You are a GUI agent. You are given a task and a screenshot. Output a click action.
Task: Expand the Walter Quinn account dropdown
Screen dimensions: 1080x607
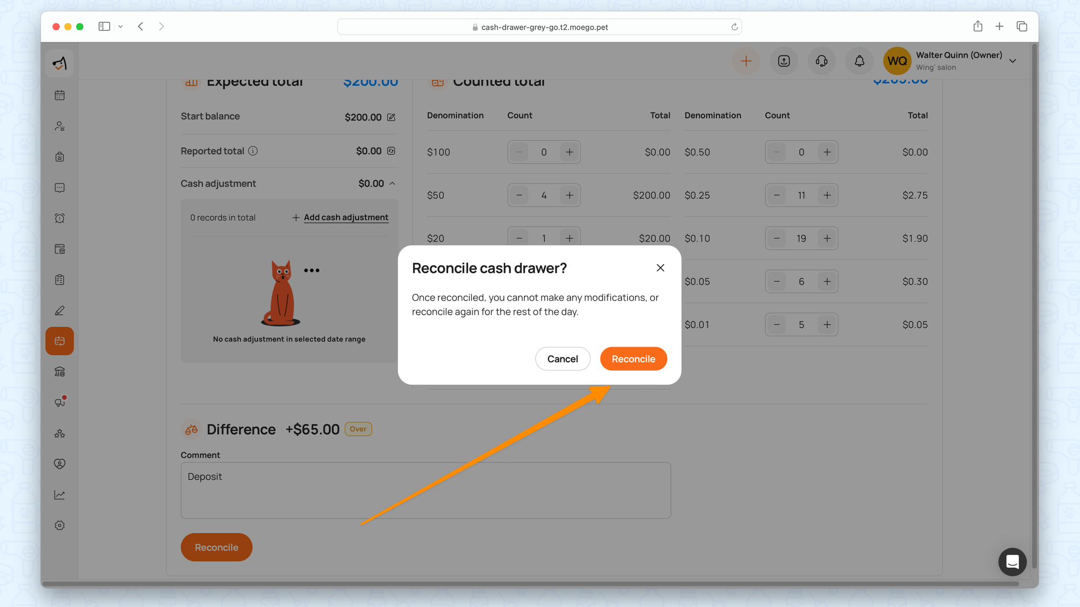(1013, 61)
